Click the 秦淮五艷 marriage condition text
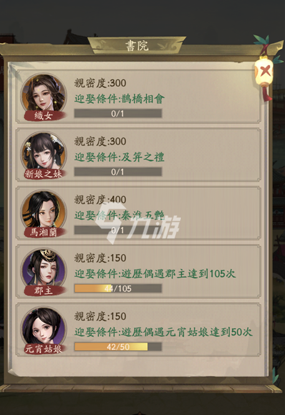Viewport: 285px width, 415px height. pyautogui.click(x=143, y=215)
